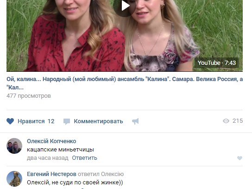Open the Евгений Нестеров name link
252x189 pixels.
[51, 174]
